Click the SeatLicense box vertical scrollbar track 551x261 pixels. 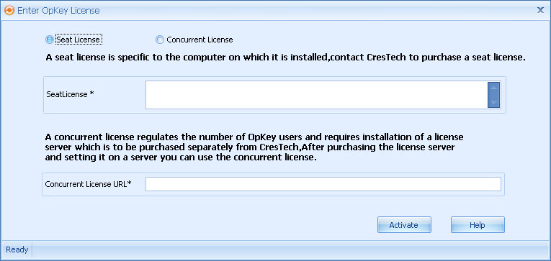(493, 95)
